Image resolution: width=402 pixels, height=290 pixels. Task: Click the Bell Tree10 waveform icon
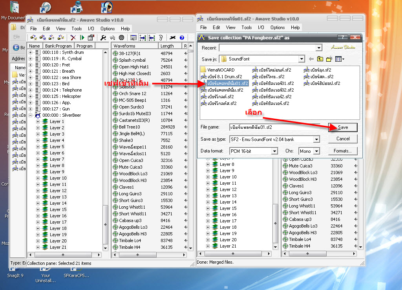pyautogui.click(x=115, y=127)
